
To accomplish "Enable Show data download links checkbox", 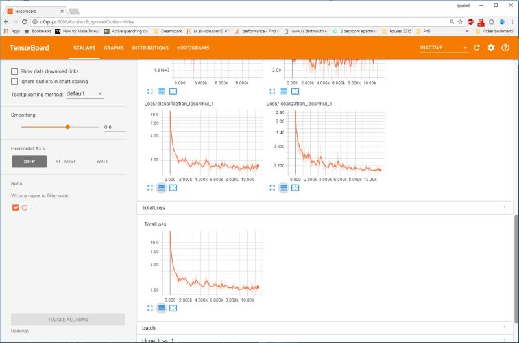I will (x=14, y=71).
